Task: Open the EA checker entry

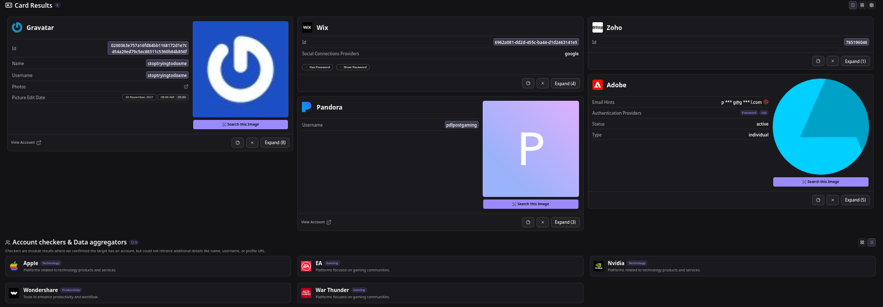Action: pos(440,266)
